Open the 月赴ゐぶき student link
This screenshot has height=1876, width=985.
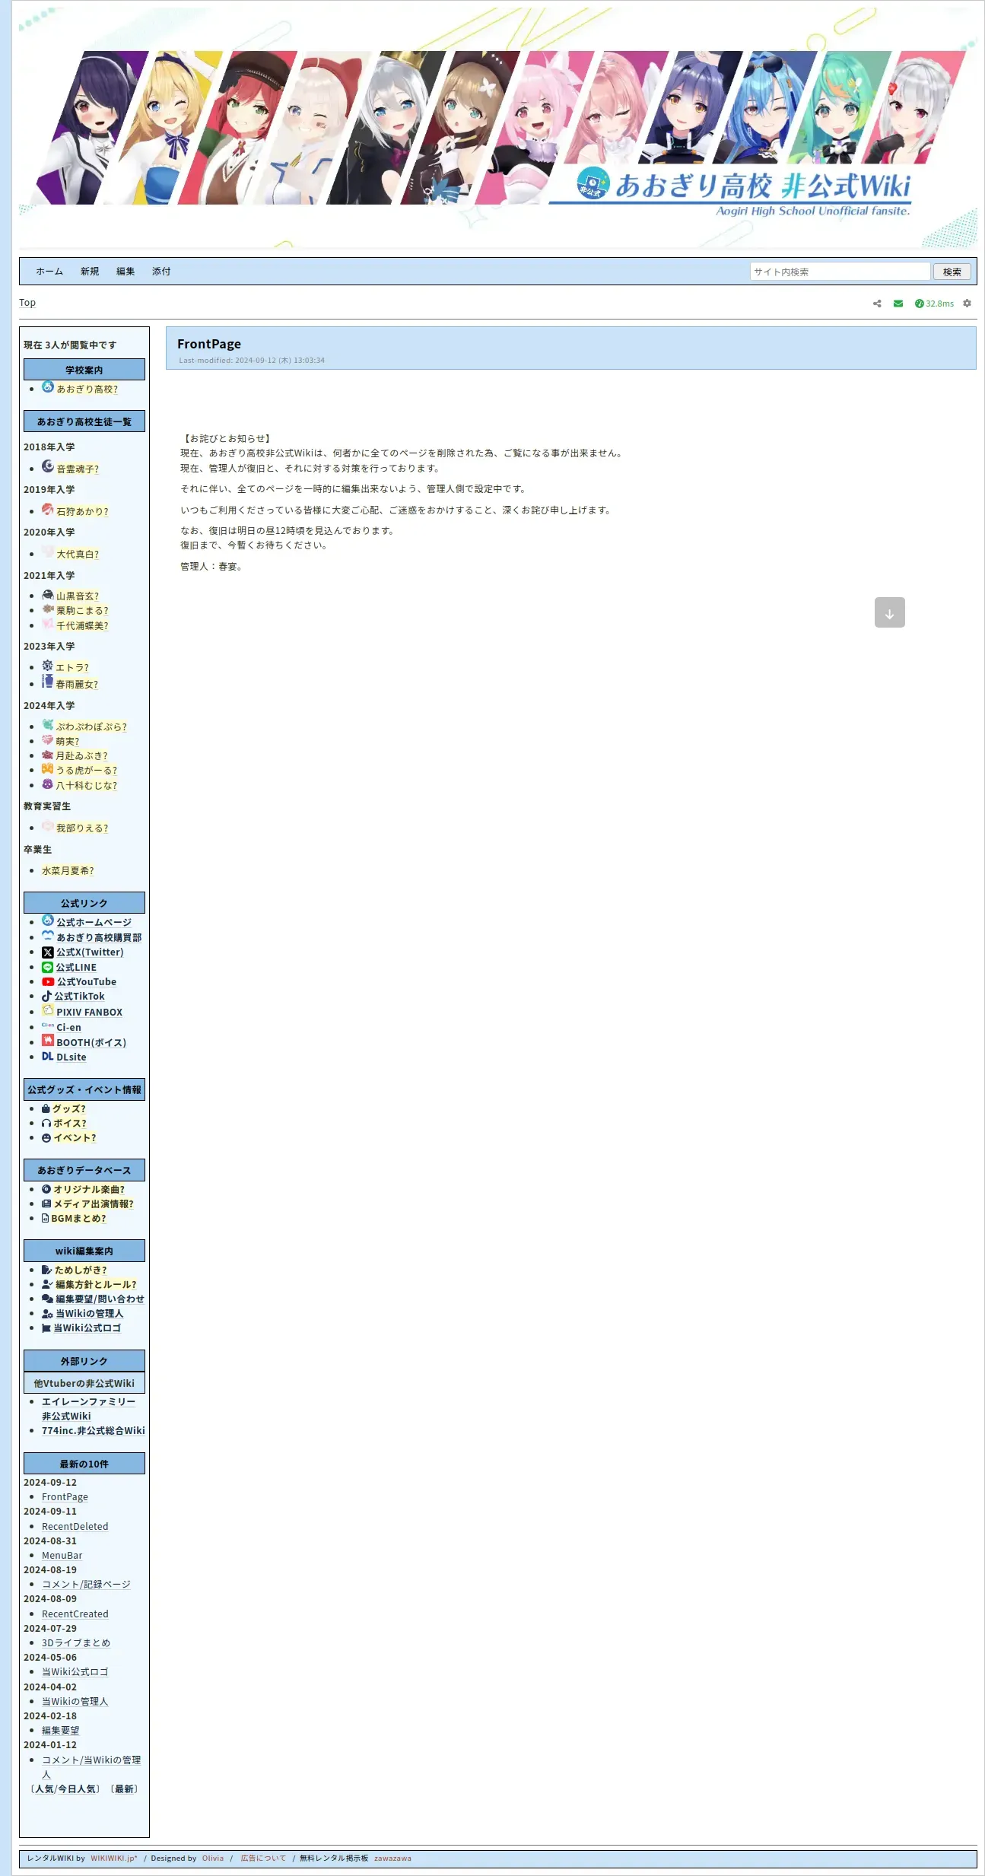click(x=81, y=756)
